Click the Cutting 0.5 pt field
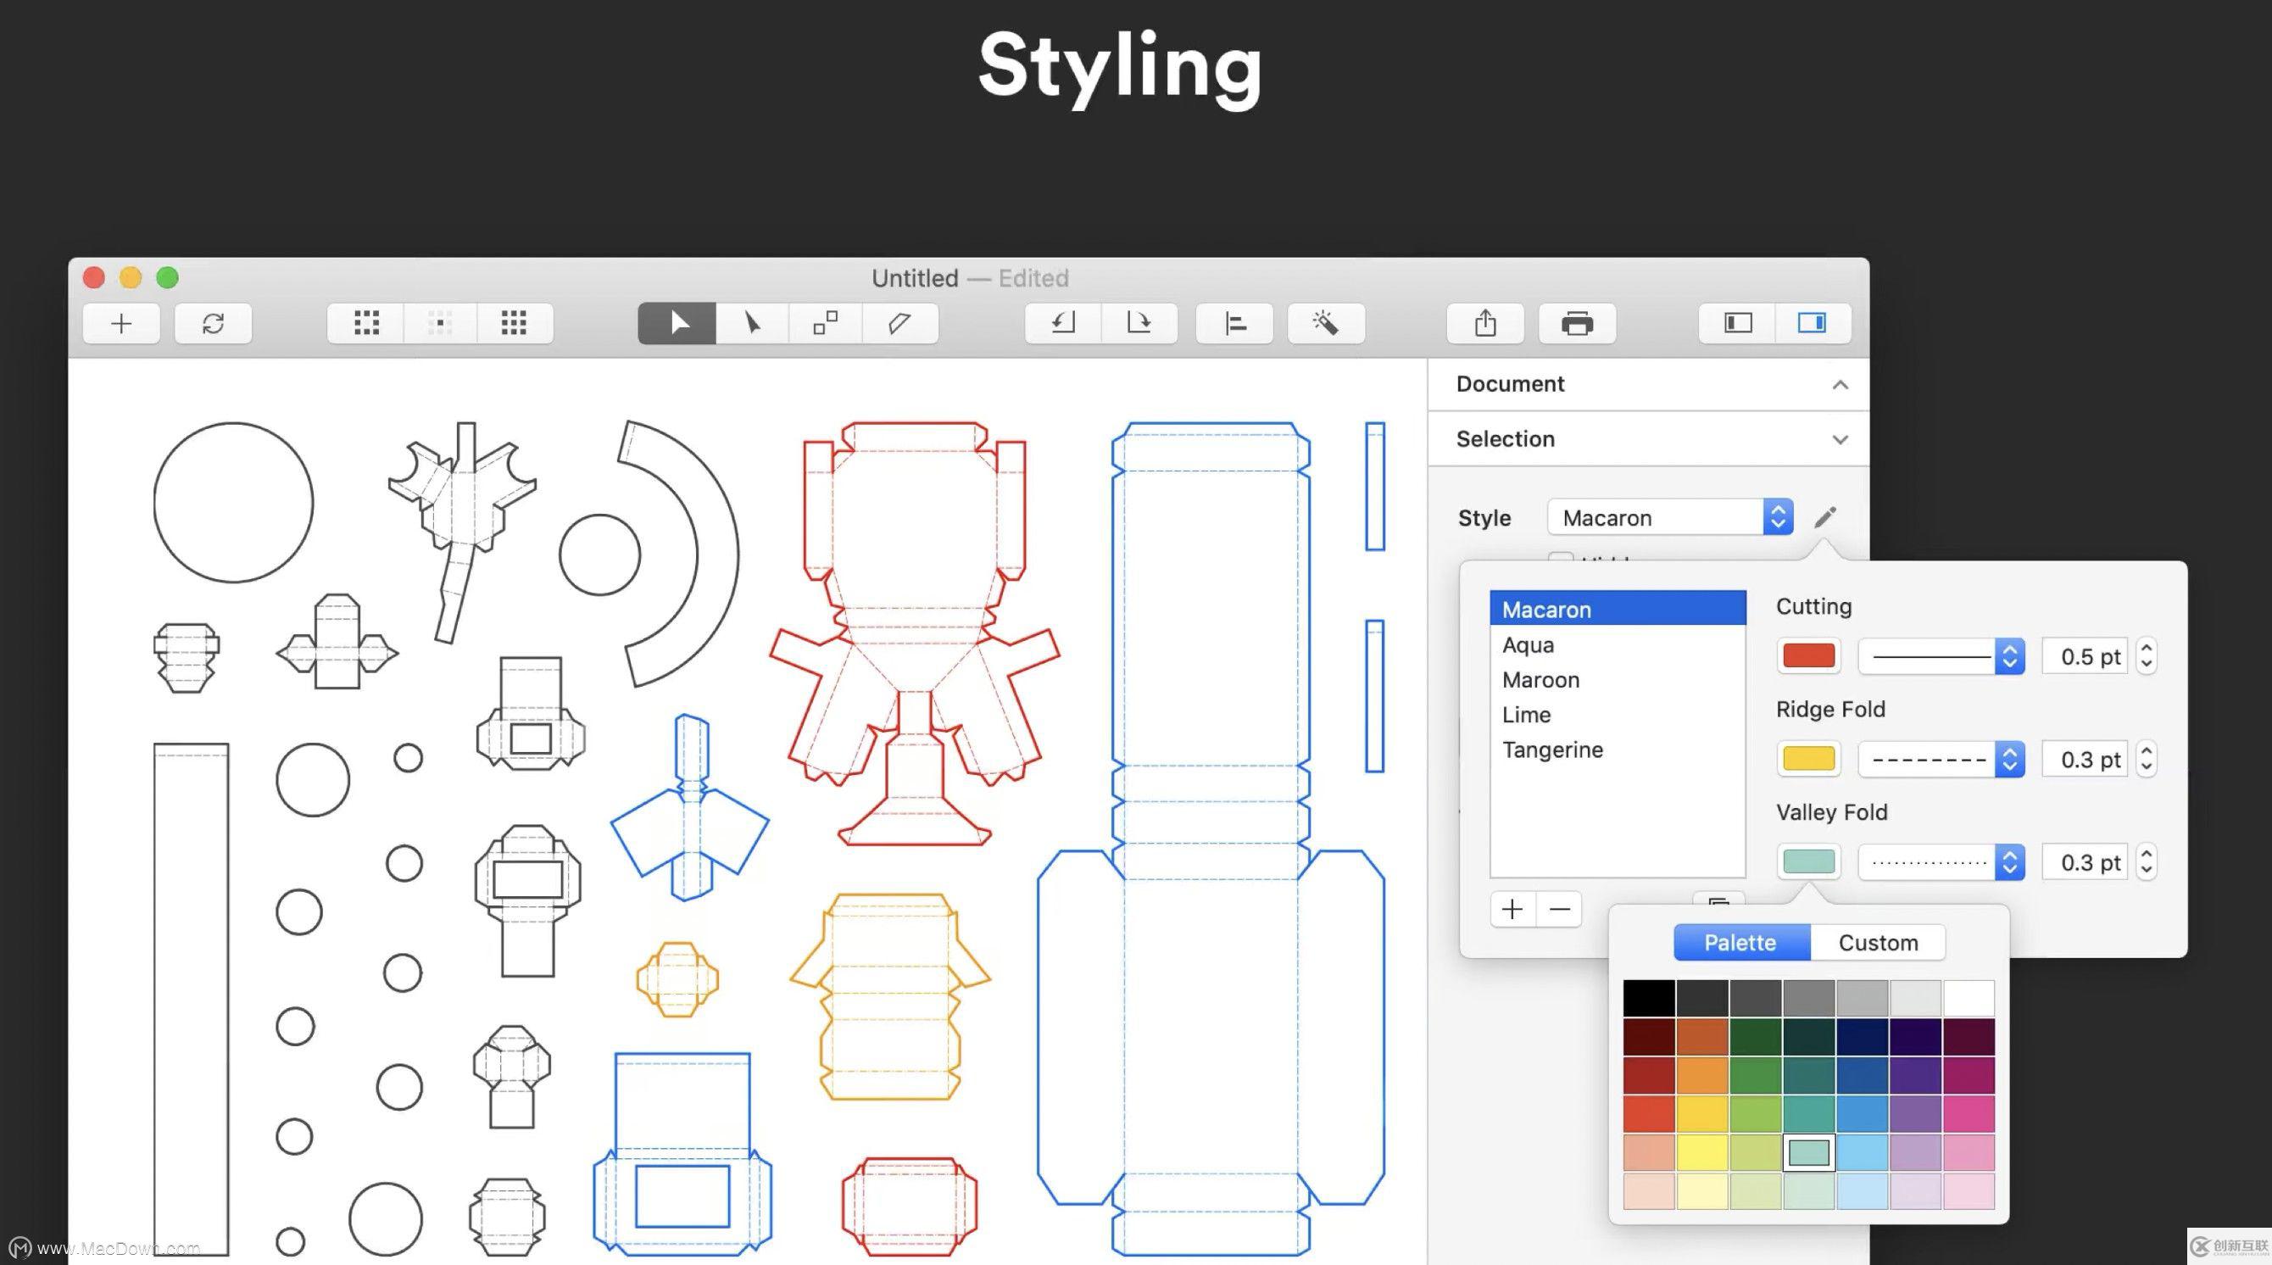The height and width of the screenshot is (1265, 2272). pos(2085,656)
